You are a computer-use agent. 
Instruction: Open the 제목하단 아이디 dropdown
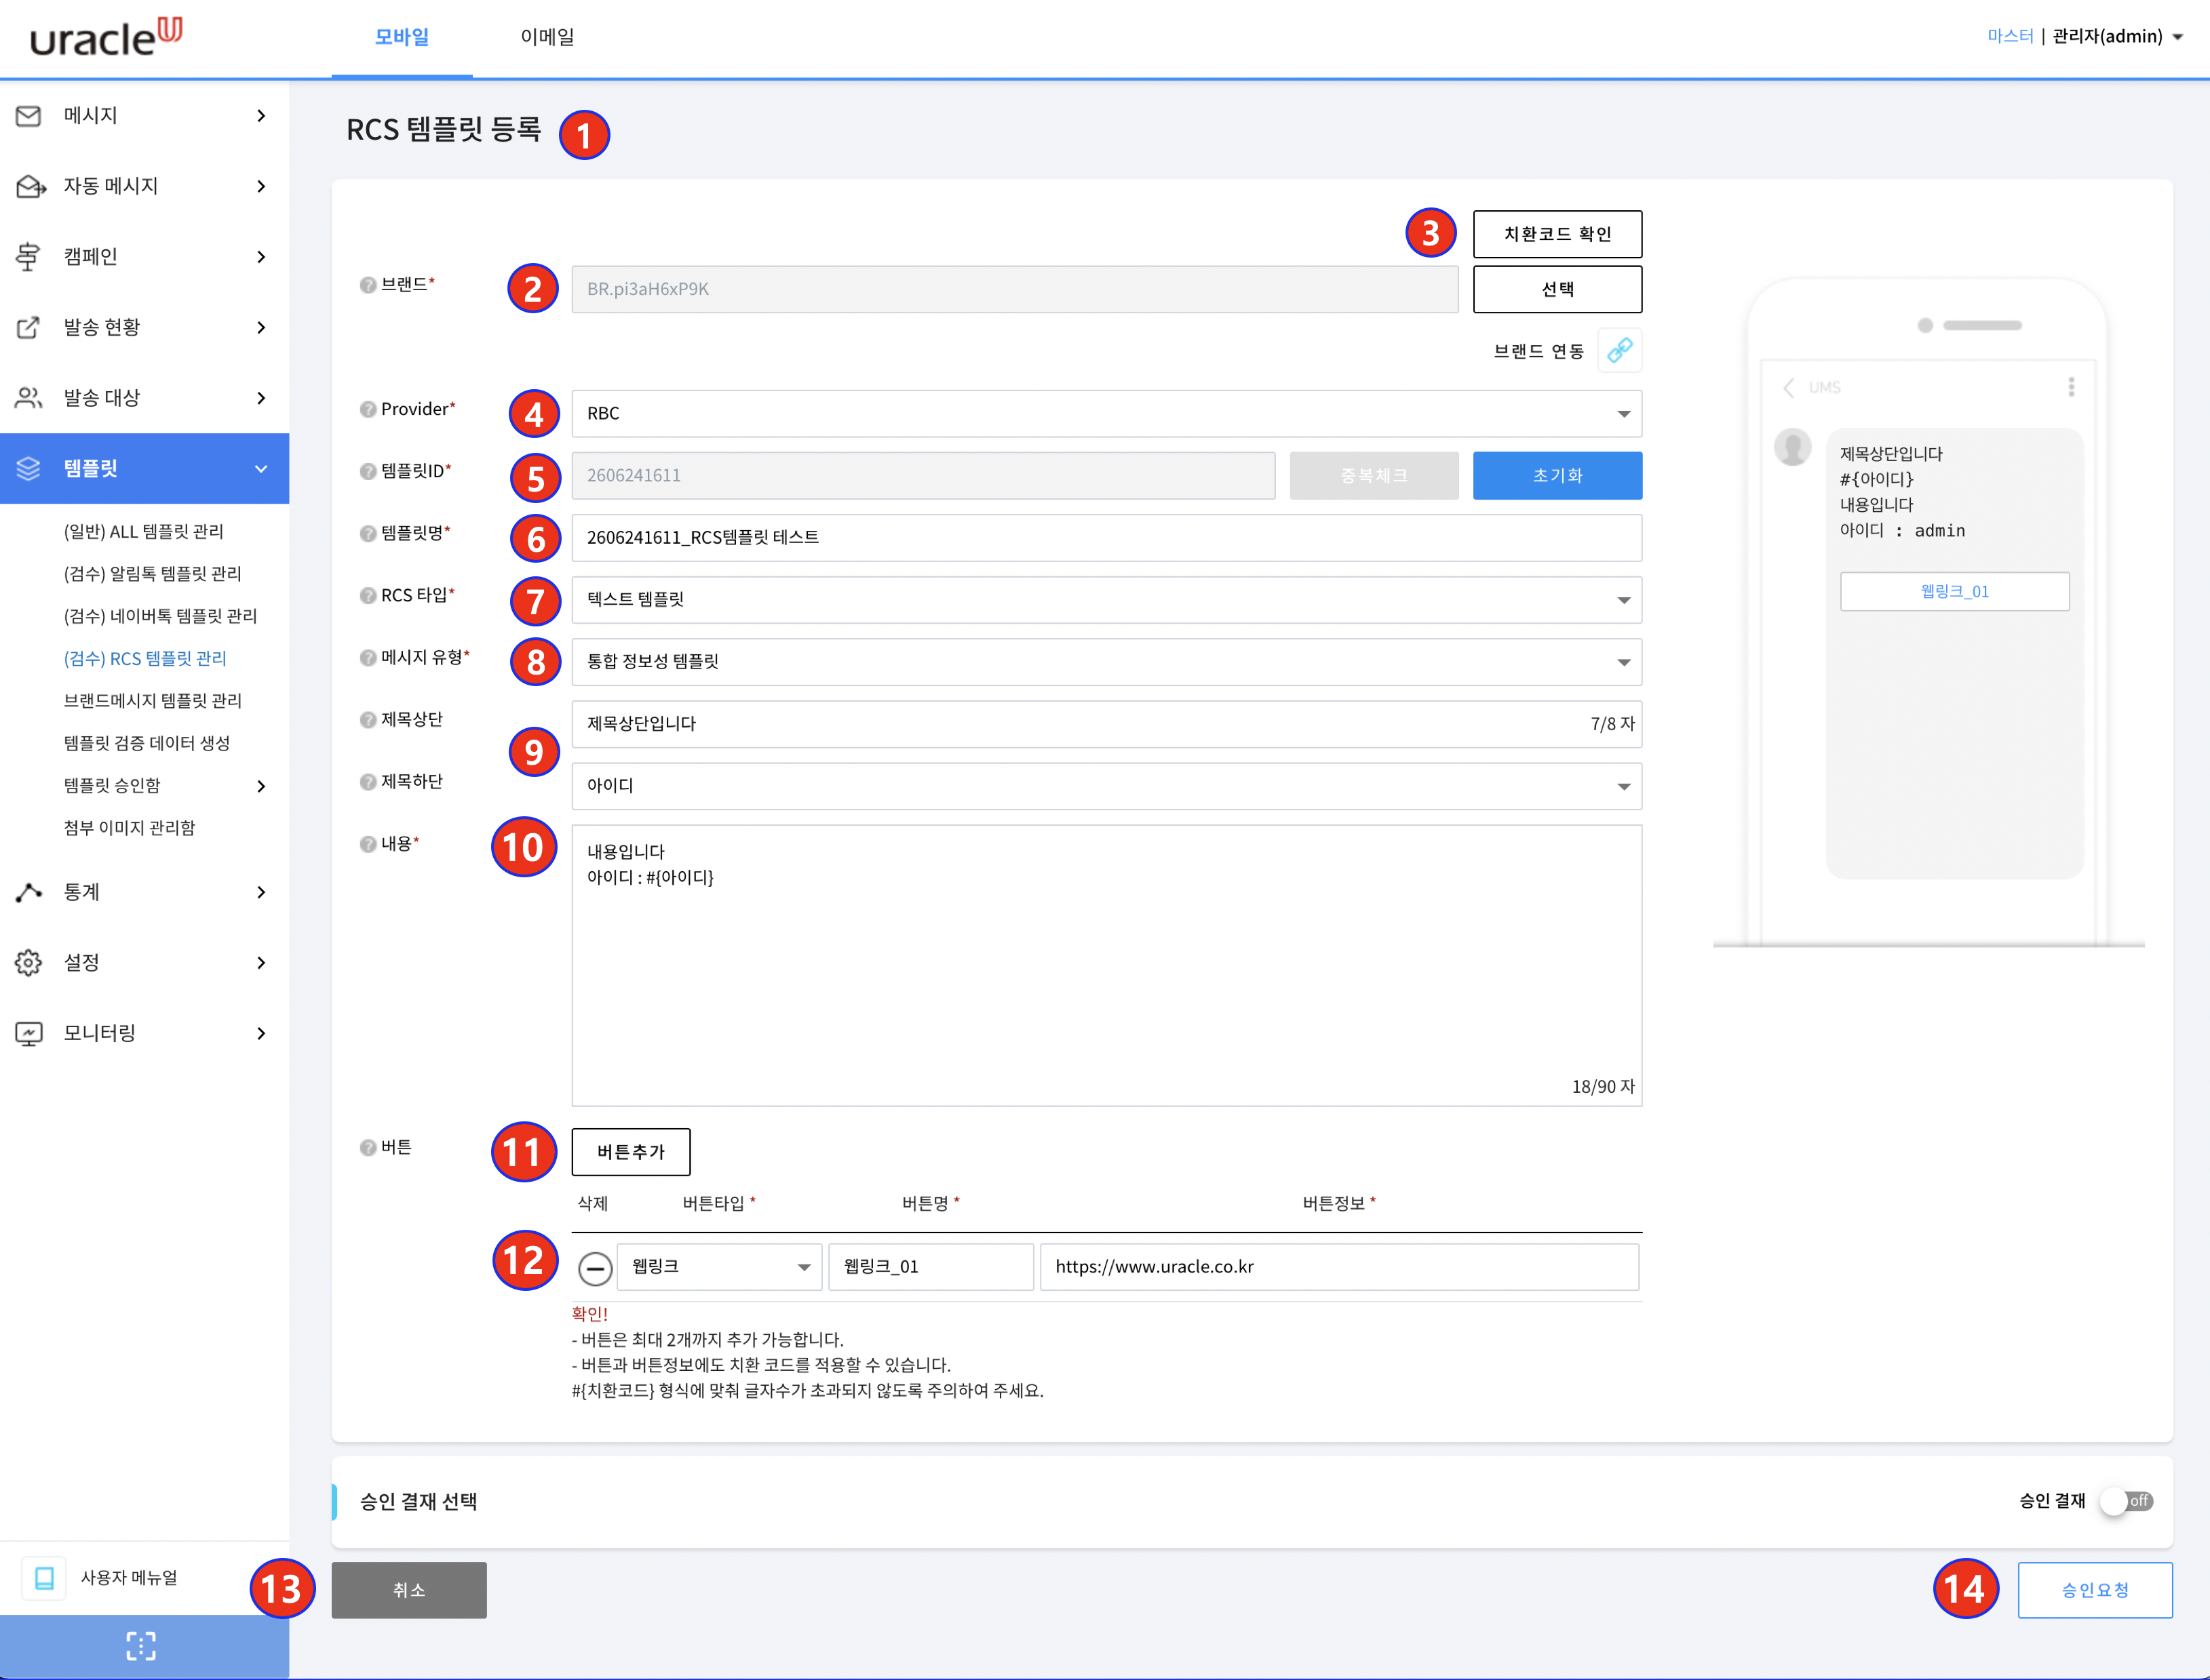1106,786
